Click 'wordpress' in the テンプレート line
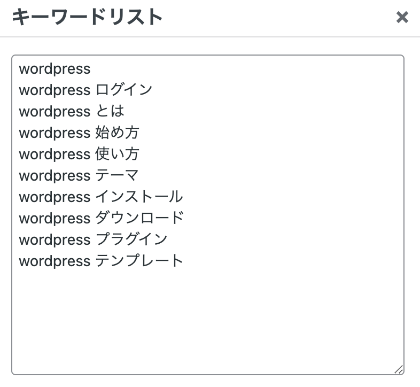 click(x=55, y=261)
